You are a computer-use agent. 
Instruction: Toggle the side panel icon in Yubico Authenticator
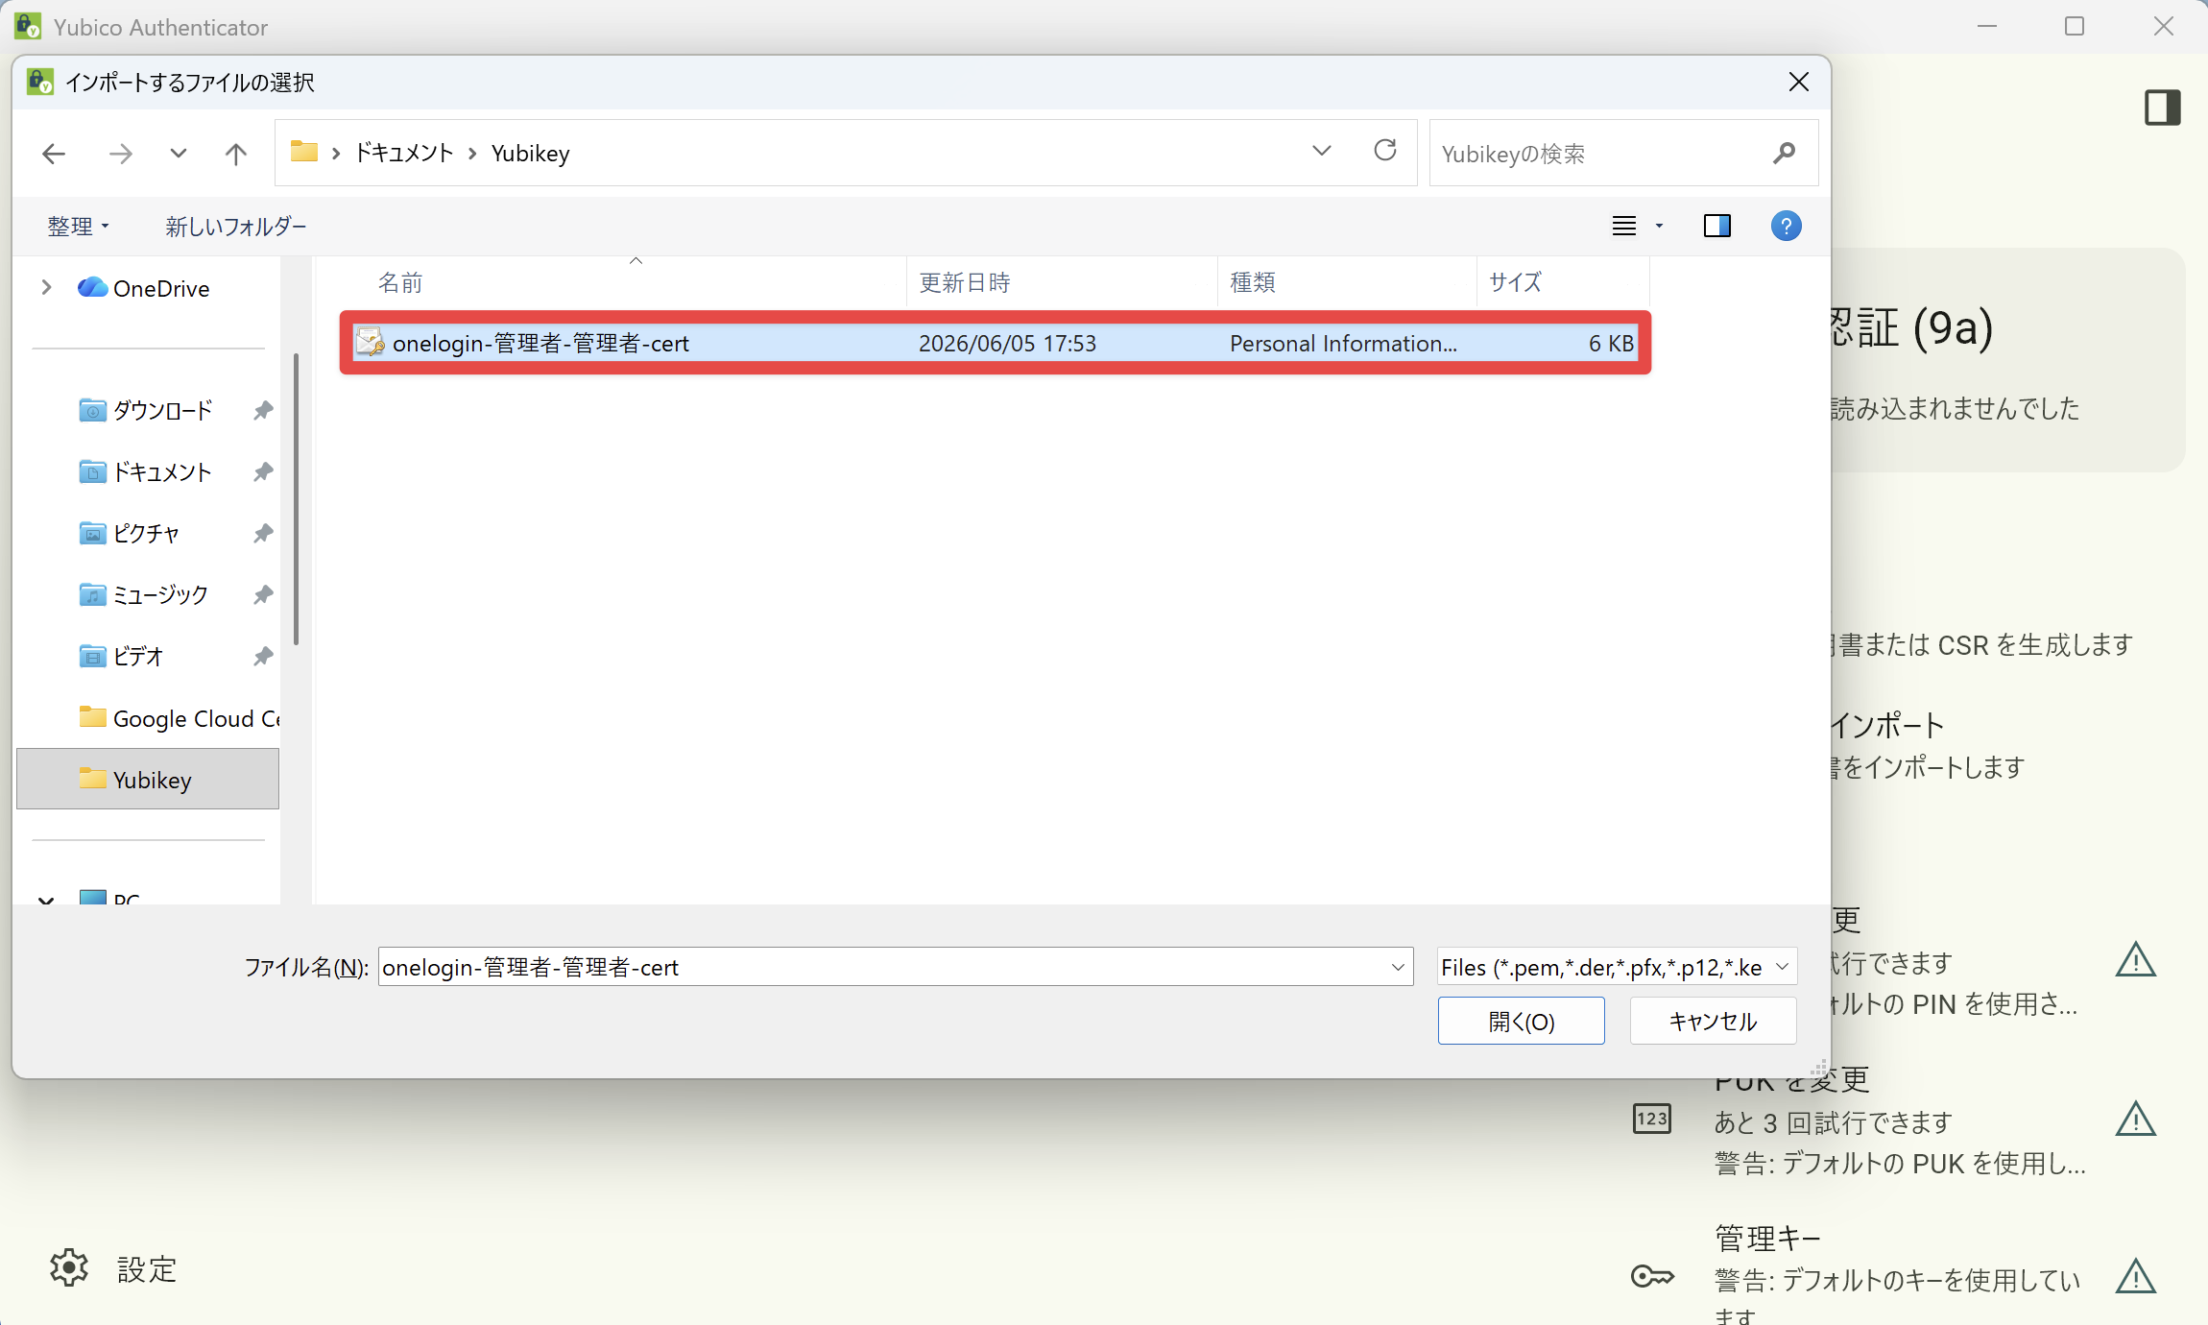(x=2163, y=108)
